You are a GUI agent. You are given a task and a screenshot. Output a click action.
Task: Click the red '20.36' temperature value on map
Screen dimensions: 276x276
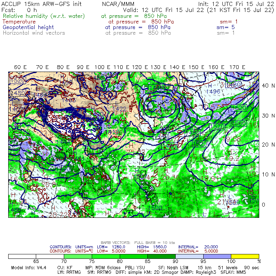click(x=170, y=178)
